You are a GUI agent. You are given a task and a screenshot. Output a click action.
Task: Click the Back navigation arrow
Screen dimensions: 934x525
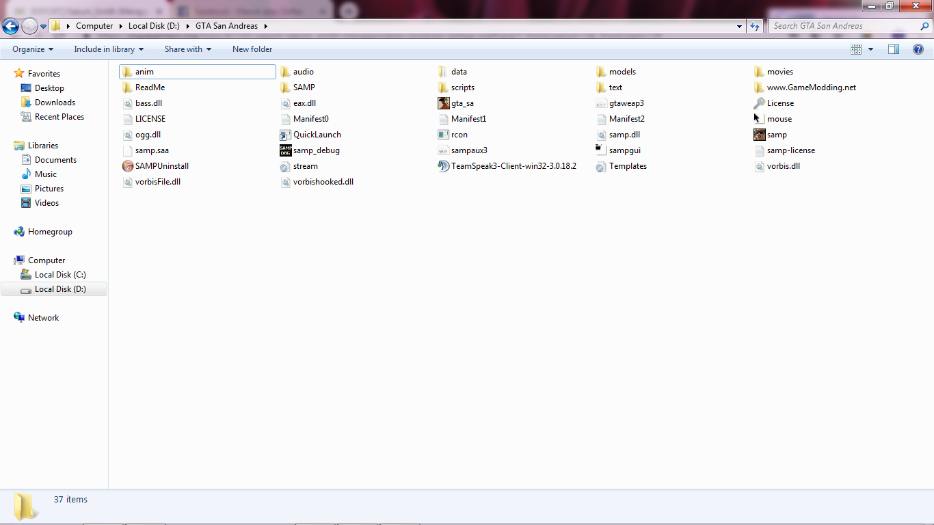tap(10, 27)
